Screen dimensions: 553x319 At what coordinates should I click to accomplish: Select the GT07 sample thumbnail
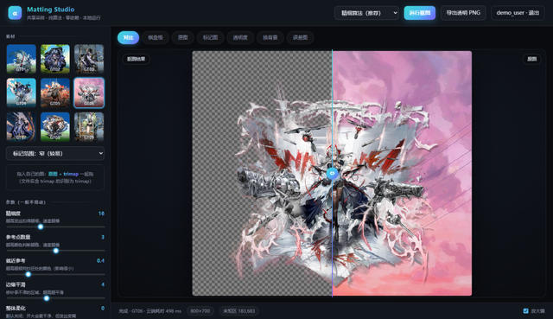click(x=21, y=127)
